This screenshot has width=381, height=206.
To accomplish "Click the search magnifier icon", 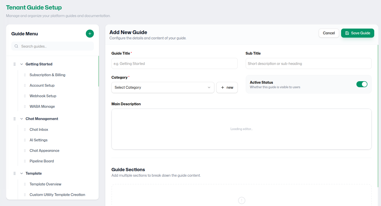I will (16, 46).
